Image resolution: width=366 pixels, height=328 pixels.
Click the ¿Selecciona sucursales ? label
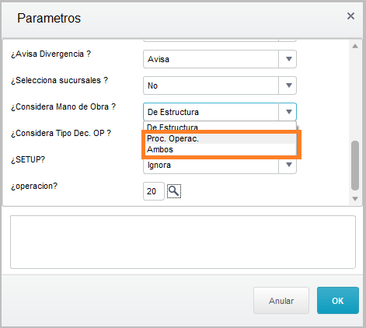click(x=59, y=80)
